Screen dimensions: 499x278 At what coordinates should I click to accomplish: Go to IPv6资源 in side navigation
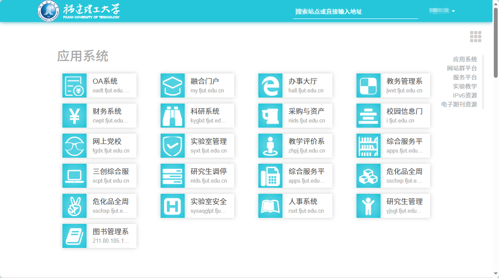click(x=465, y=95)
